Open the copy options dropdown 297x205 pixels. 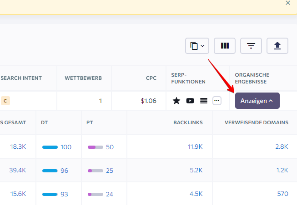tap(197, 46)
